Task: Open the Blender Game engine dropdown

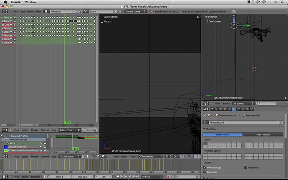Action: coord(135,11)
